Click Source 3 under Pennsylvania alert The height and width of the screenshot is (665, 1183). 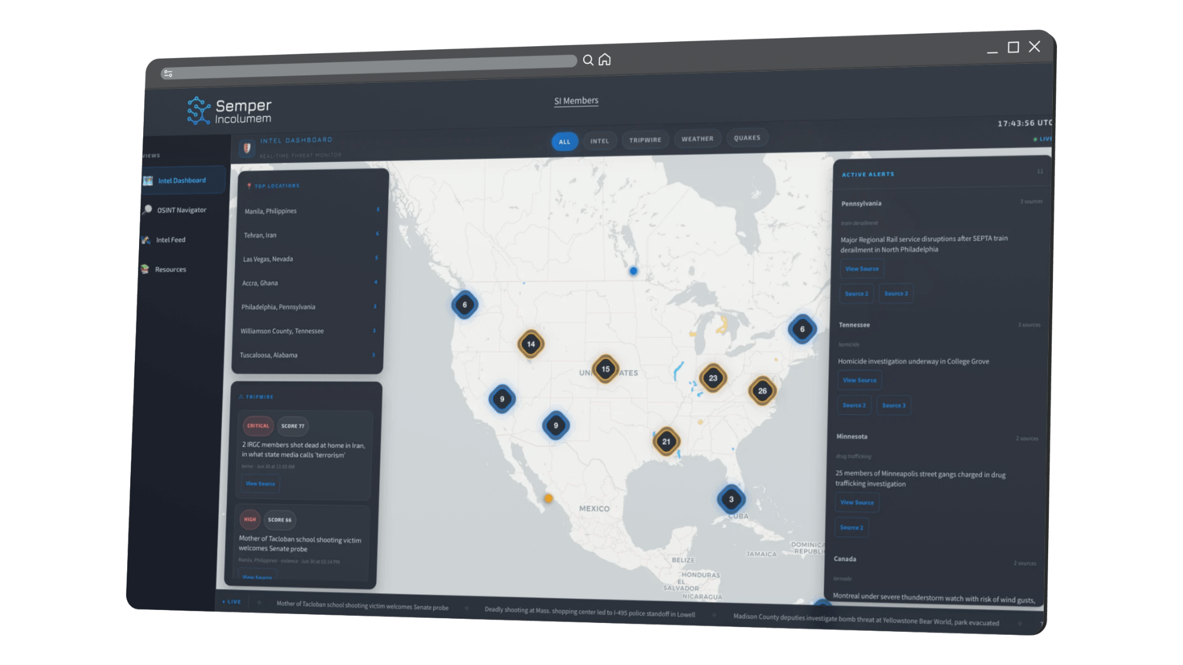click(896, 293)
